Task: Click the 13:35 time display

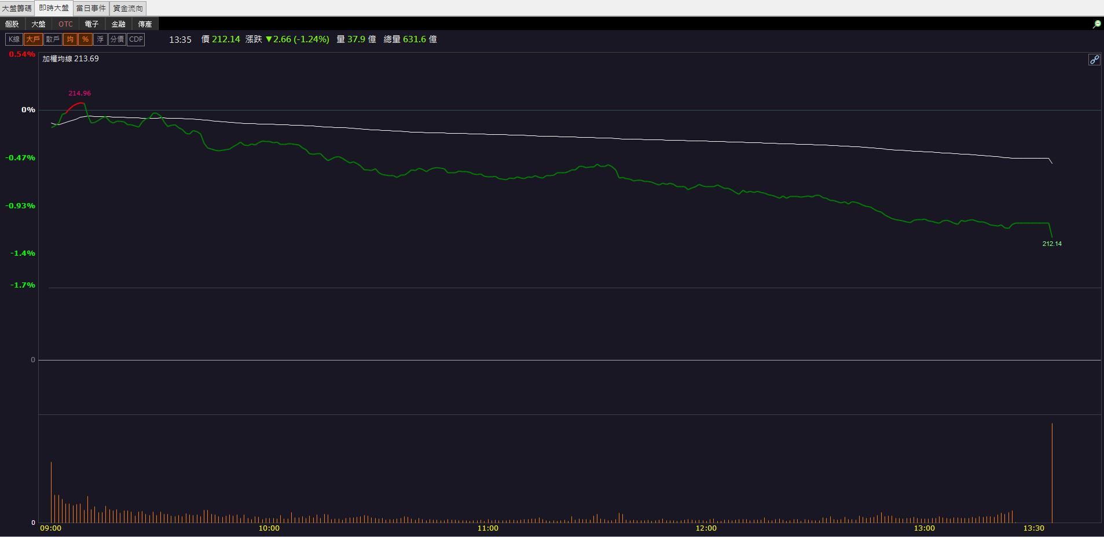Action: tap(180, 39)
